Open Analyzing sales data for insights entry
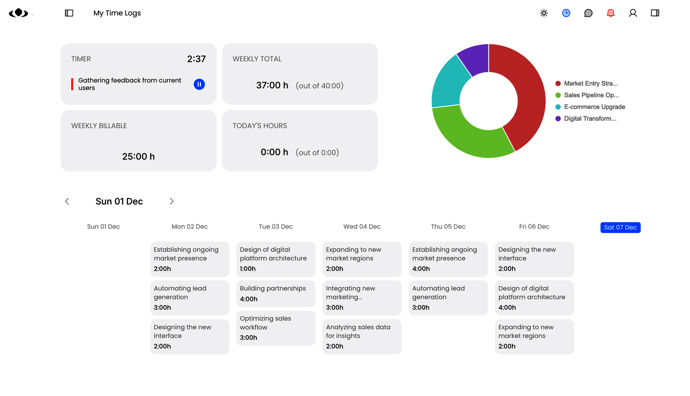 click(x=362, y=337)
